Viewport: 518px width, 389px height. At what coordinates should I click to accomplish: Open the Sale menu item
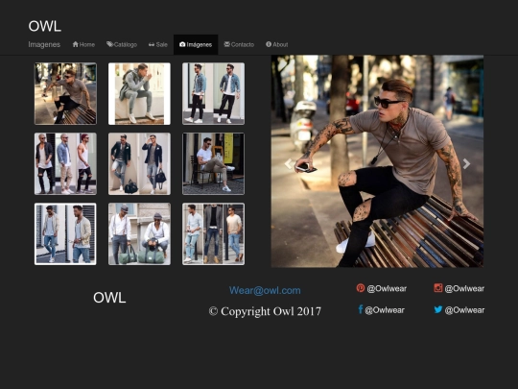pos(158,44)
